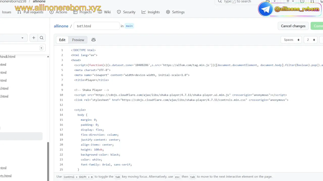Select the rts.html file in sidebar
Image resolution: width=323 pixels, height=181 pixels.
[6, 176]
